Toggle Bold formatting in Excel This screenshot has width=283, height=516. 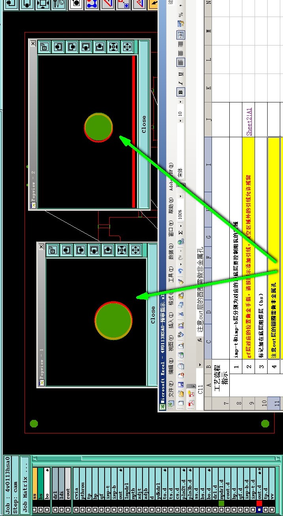[x=180, y=92]
